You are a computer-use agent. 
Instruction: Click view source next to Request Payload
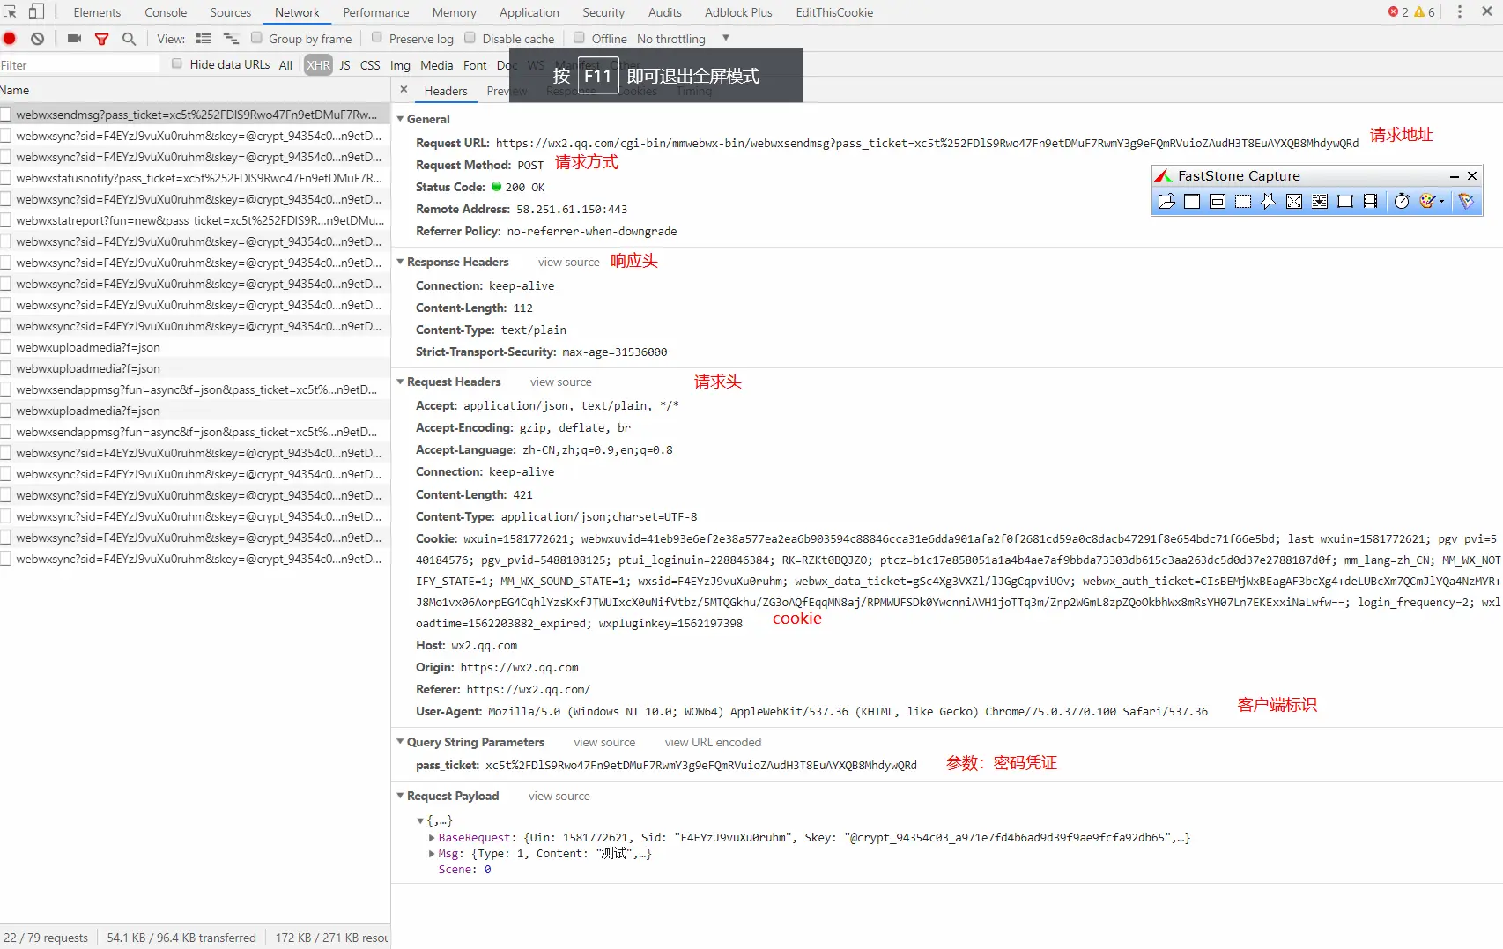click(x=559, y=797)
